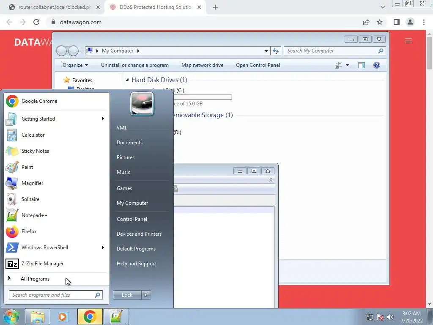Viewport: 433px width, 325px height.
Task: Reload the Chrome page
Action: pos(36,22)
